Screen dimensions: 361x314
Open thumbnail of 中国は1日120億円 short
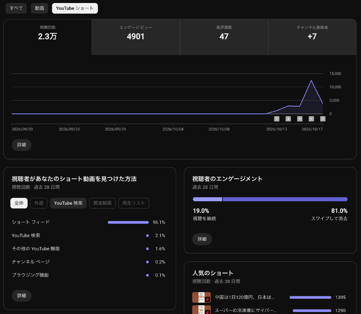pos(201,297)
